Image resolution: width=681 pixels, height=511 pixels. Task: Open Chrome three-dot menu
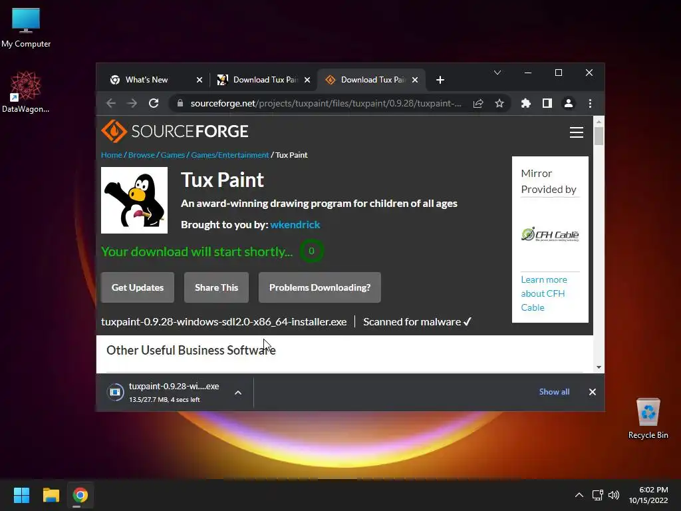tap(590, 103)
